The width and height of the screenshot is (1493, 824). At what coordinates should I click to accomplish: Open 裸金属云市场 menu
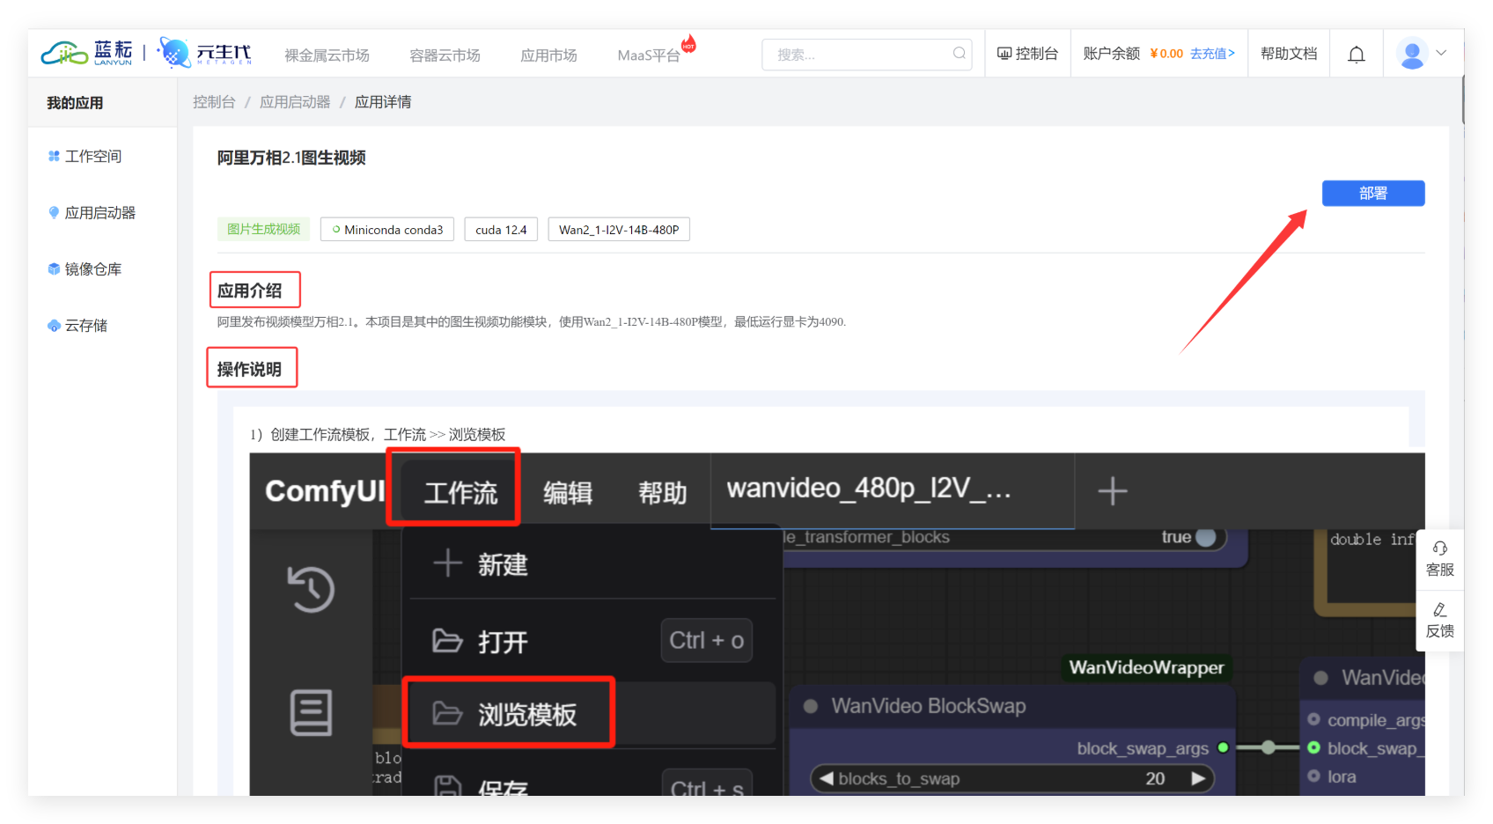tap(327, 55)
